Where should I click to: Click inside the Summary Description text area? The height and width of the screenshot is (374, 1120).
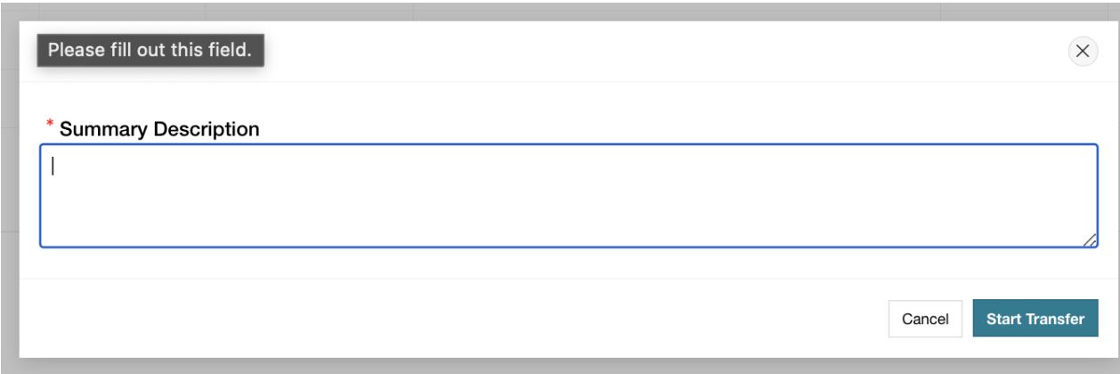pos(568,196)
